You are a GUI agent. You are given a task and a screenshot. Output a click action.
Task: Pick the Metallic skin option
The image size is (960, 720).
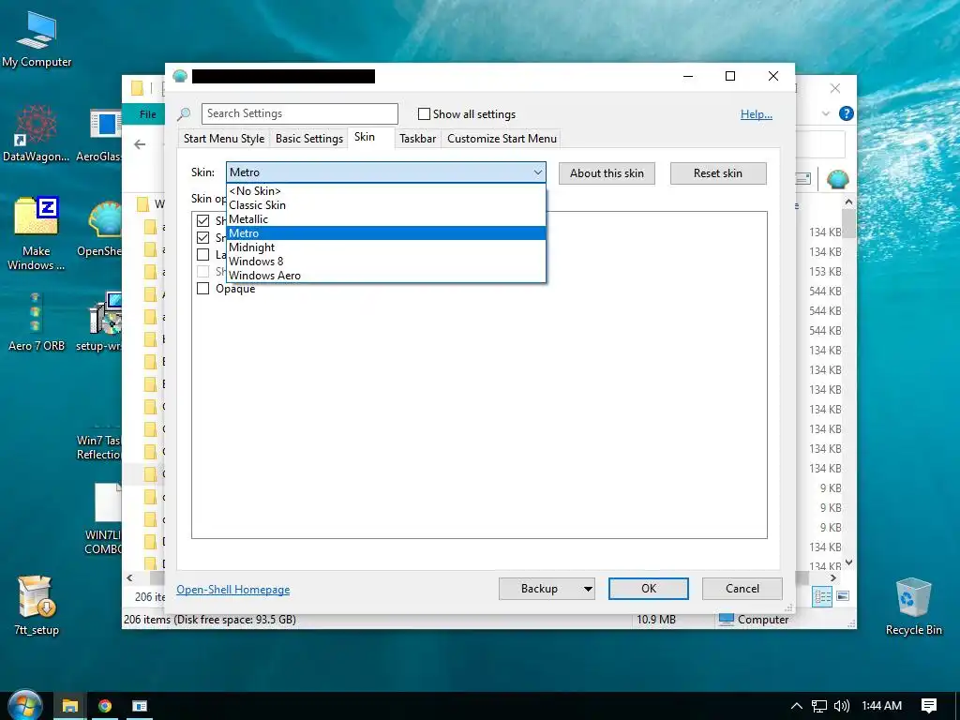tap(385, 219)
